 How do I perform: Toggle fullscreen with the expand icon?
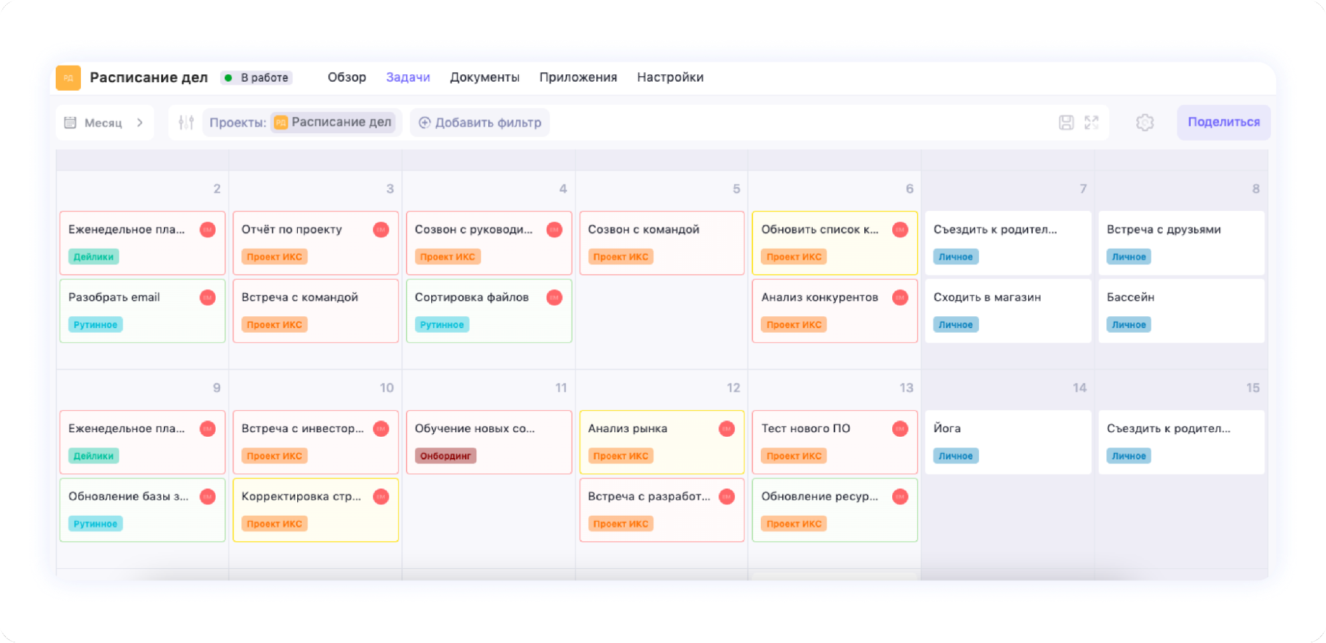pos(1091,123)
